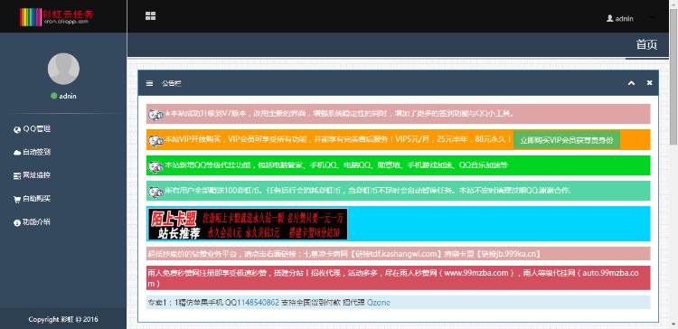Image resolution: width=678 pixels, height=329 pixels.
Task: Click the info icon beside 功能介绍
Action: [17, 222]
